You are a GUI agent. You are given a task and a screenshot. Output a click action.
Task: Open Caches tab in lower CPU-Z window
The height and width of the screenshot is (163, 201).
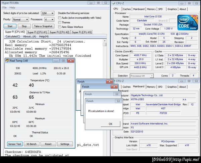tap(126, 87)
